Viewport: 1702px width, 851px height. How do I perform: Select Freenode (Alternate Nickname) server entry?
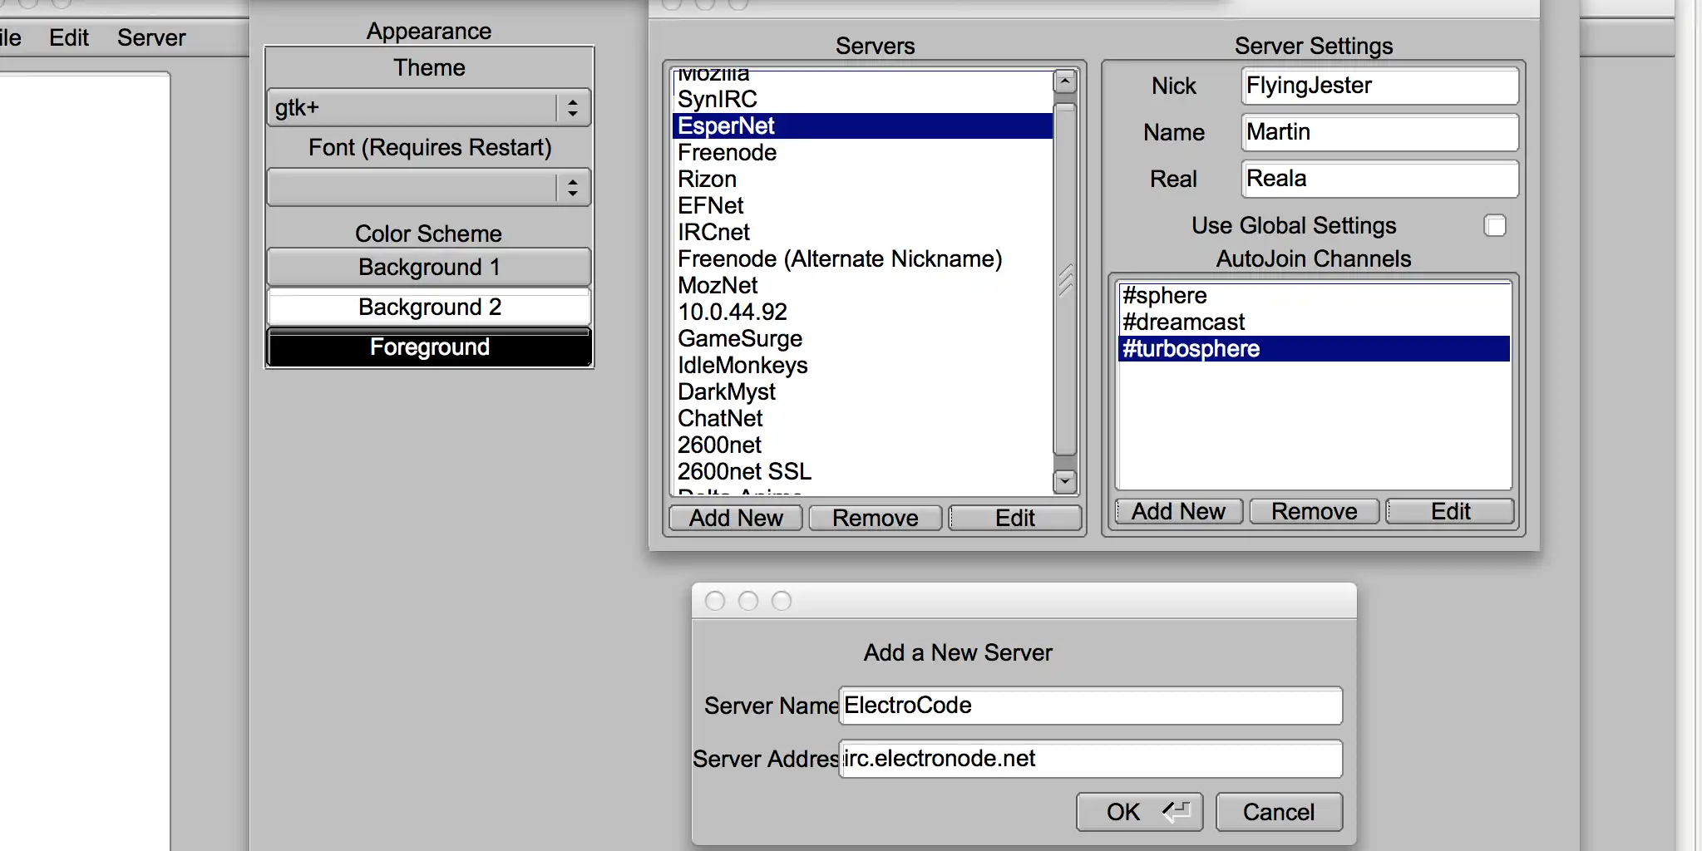[x=862, y=259]
